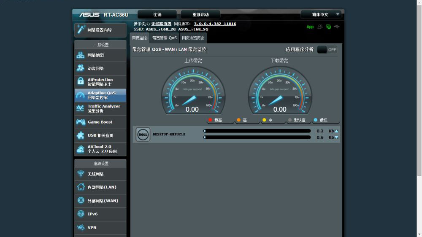Image resolution: width=422 pixels, height=237 pixels.
Task: Open the 简体中文 language dropdown
Action: (x=321, y=14)
